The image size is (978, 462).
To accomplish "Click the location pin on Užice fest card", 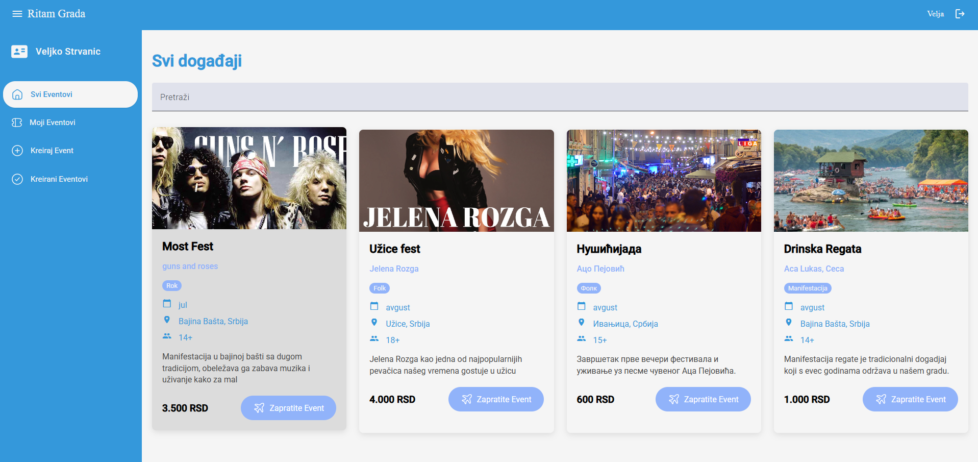I will click(374, 323).
